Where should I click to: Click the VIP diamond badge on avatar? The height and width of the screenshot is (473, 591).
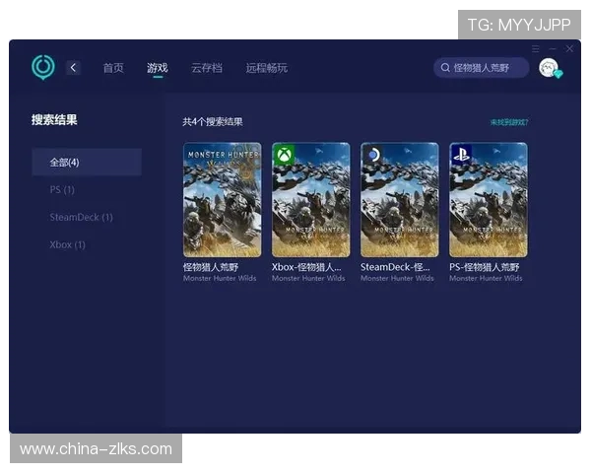coord(558,74)
